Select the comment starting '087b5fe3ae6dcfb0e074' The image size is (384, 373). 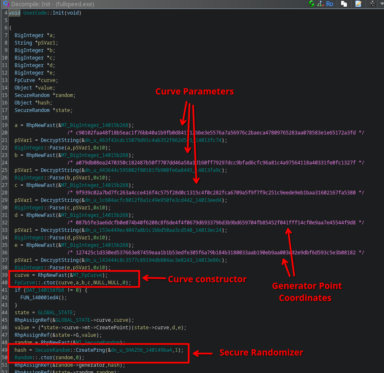215,223
